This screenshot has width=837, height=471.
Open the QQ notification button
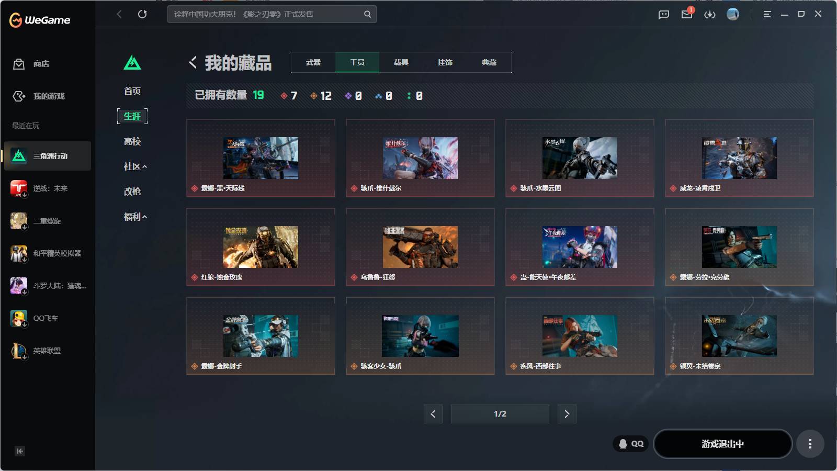pyautogui.click(x=631, y=444)
